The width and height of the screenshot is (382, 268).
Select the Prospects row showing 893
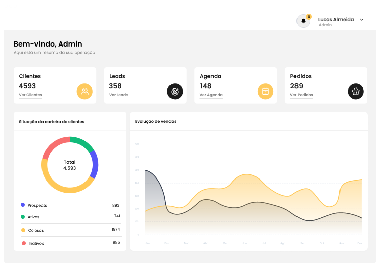[70, 205]
